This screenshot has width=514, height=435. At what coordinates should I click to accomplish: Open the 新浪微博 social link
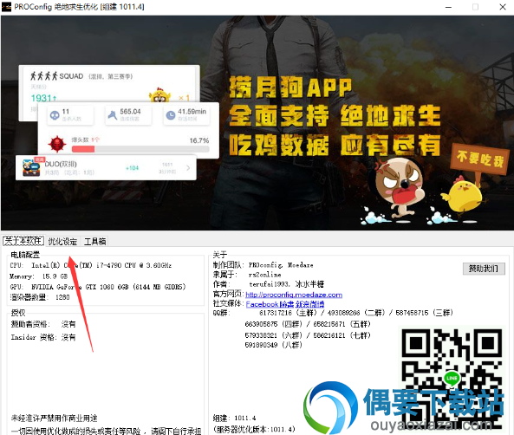click(310, 304)
